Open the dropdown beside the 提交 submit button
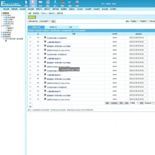The image size is (155, 155). (39, 21)
